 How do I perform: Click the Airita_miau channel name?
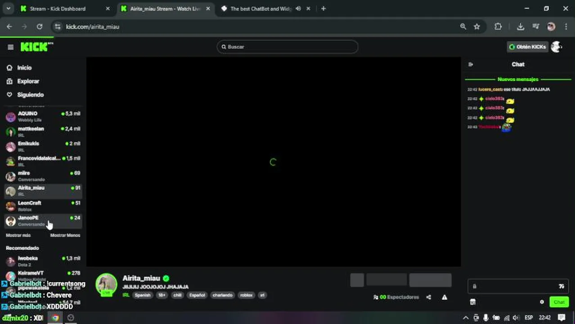[141, 278]
